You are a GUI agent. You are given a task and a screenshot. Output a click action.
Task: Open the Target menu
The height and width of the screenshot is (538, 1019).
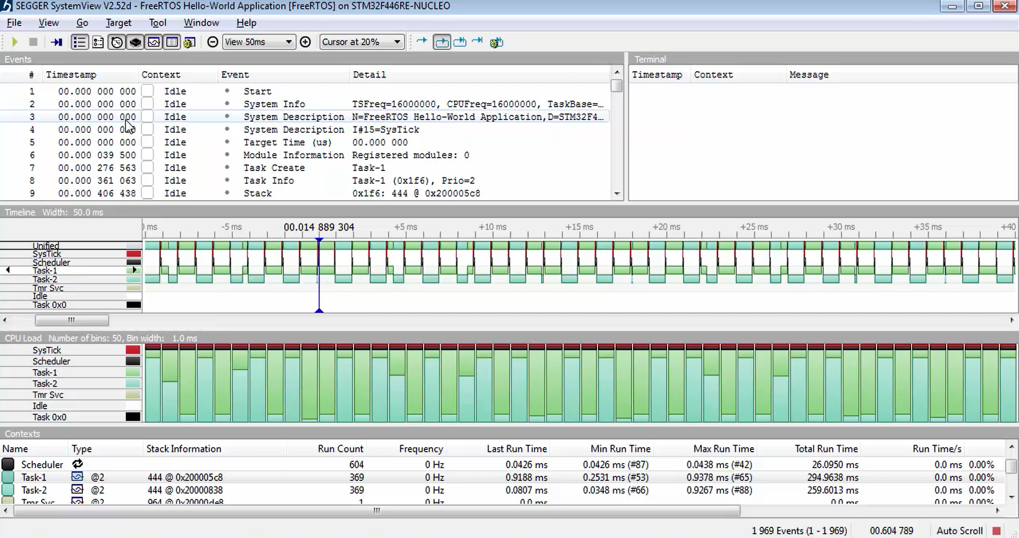(118, 23)
